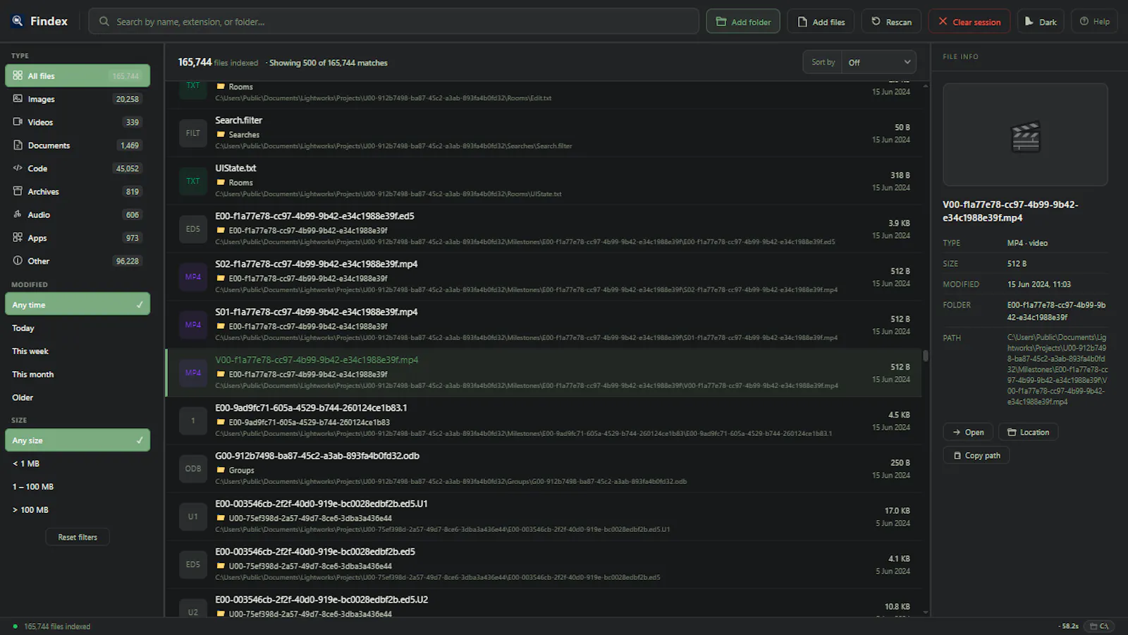Image resolution: width=1128 pixels, height=635 pixels.
Task: Select the Any time modified filter
Action: (x=78, y=304)
